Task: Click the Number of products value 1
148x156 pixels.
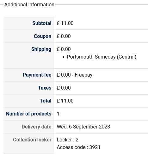Action: coord(58,114)
